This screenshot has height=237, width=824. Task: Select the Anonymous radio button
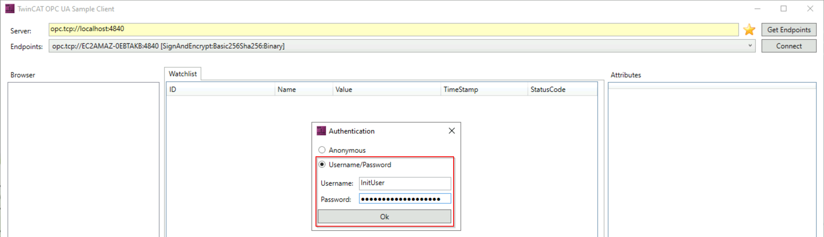click(x=322, y=150)
